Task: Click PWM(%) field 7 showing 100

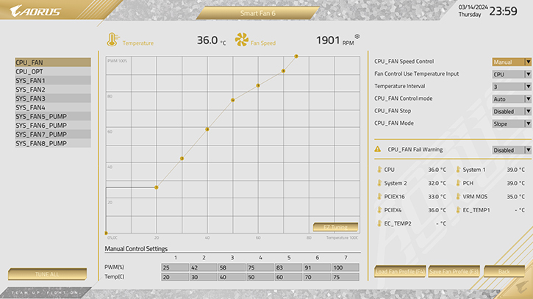Action: 346,267
